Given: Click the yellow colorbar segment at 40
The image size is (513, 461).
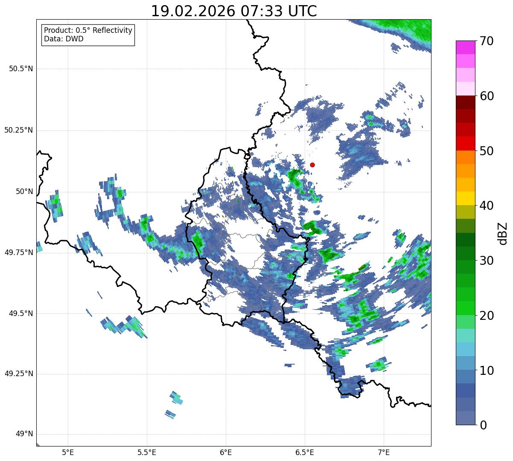Looking at the screenshot, I should point(465,198).
